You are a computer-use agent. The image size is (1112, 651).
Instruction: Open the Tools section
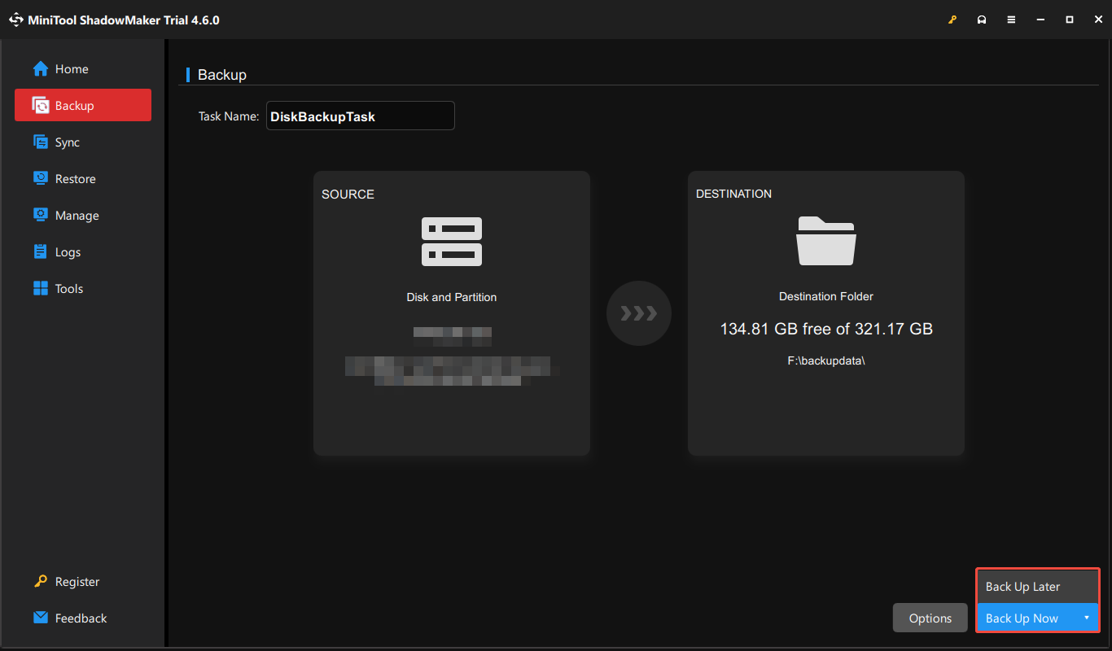(x=83, y=289)
